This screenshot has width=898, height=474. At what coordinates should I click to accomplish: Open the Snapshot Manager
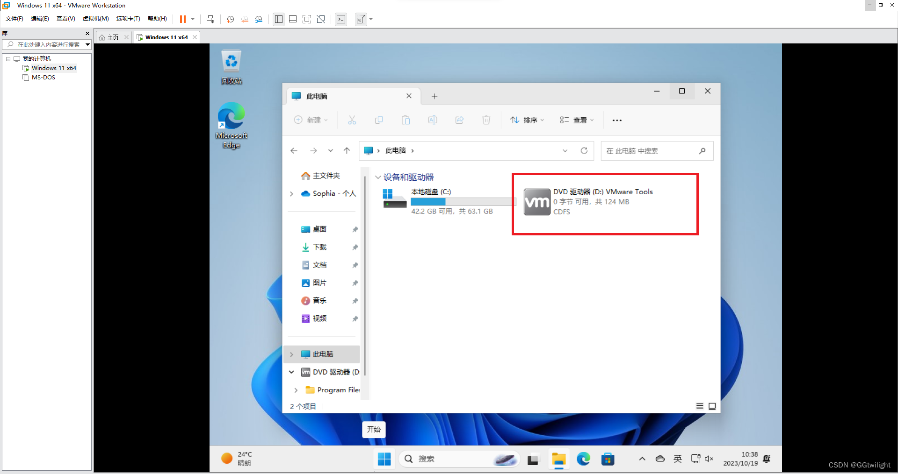(259, 19)
